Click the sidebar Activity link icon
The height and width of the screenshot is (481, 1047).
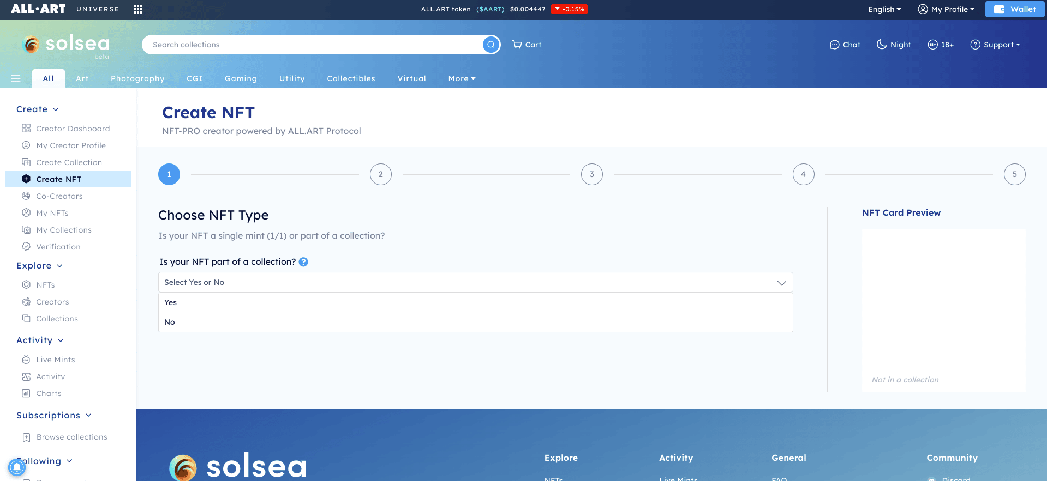[x=26, y=376]
